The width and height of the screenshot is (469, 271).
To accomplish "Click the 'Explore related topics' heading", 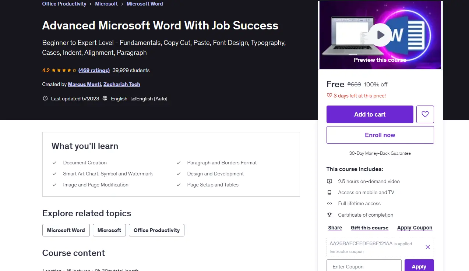I will [x=87, y=213].
